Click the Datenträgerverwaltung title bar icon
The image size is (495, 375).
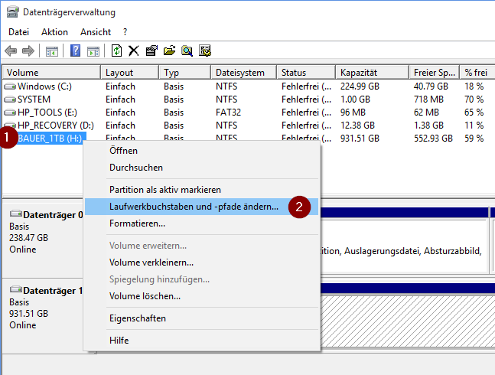(x=13, y=12)
